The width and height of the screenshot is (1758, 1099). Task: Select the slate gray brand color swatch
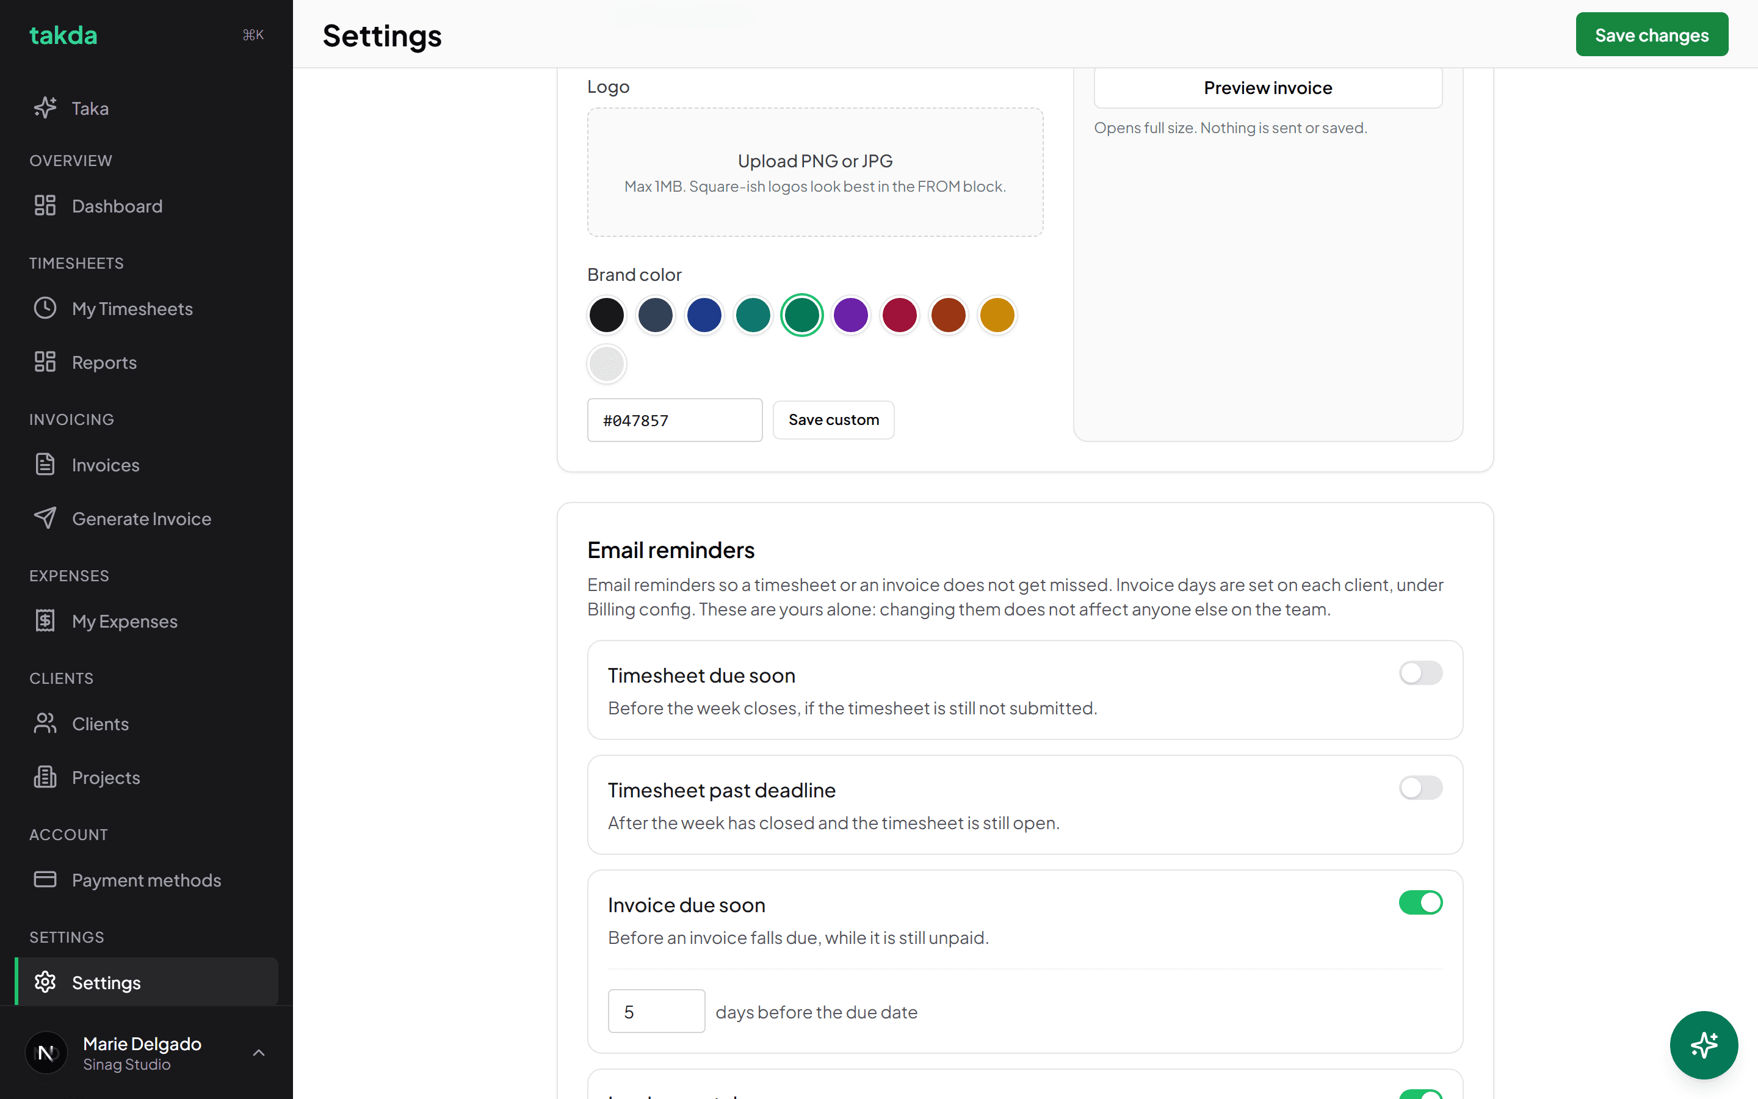click(655, 314)
